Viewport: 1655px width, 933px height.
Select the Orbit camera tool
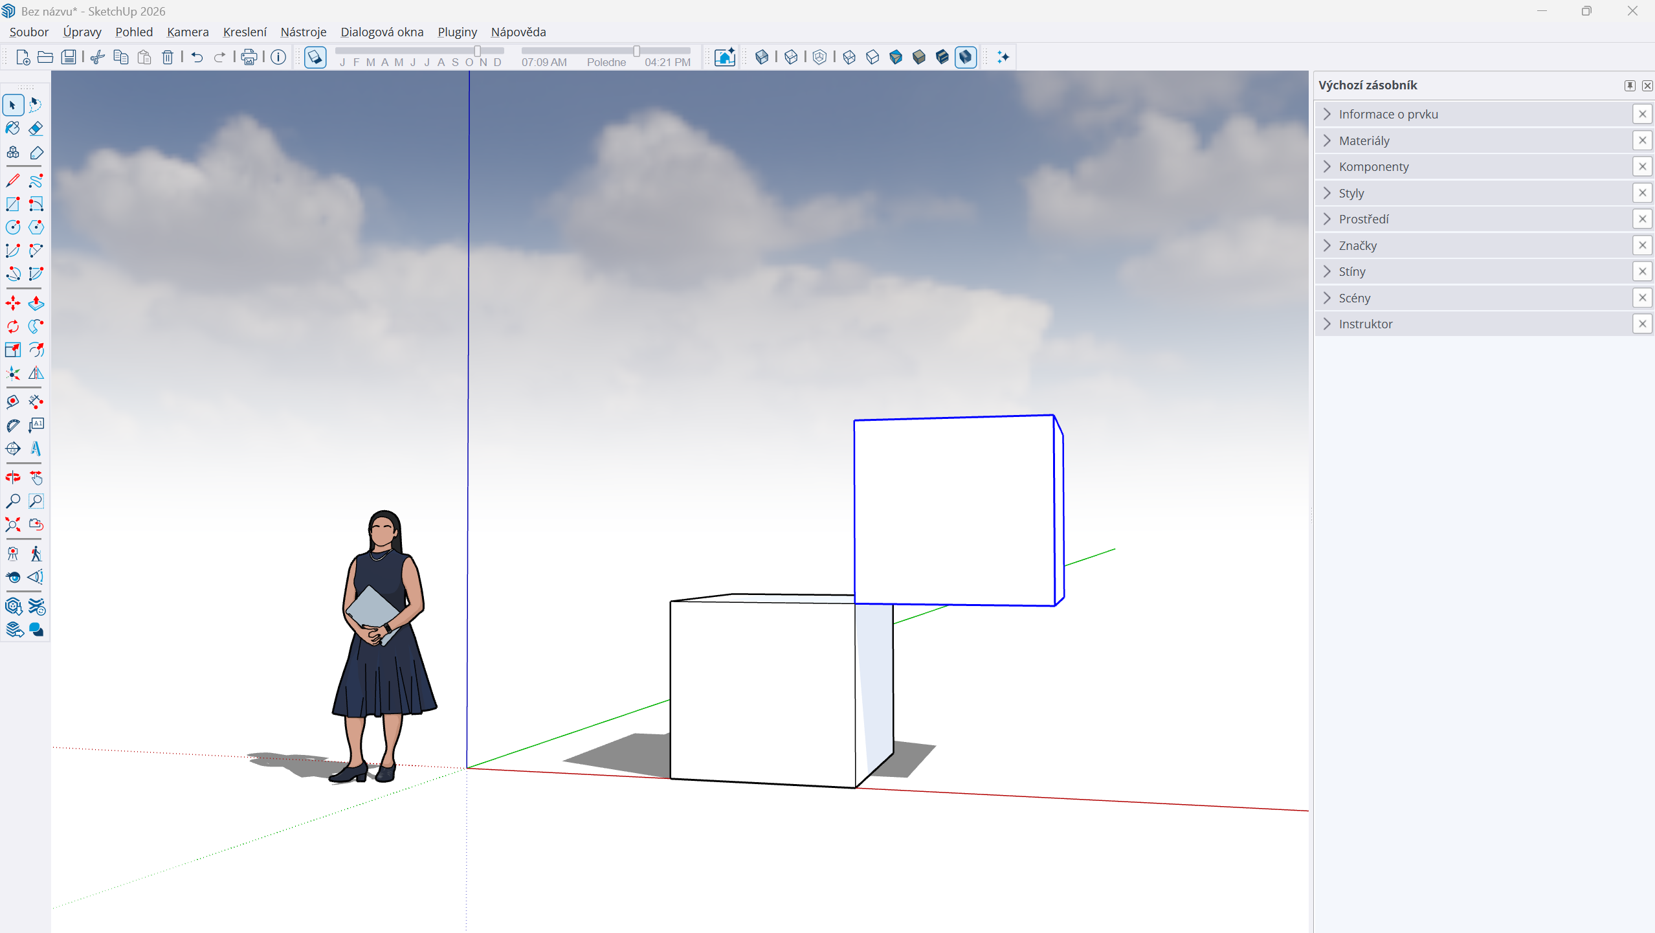click(13, 478)
